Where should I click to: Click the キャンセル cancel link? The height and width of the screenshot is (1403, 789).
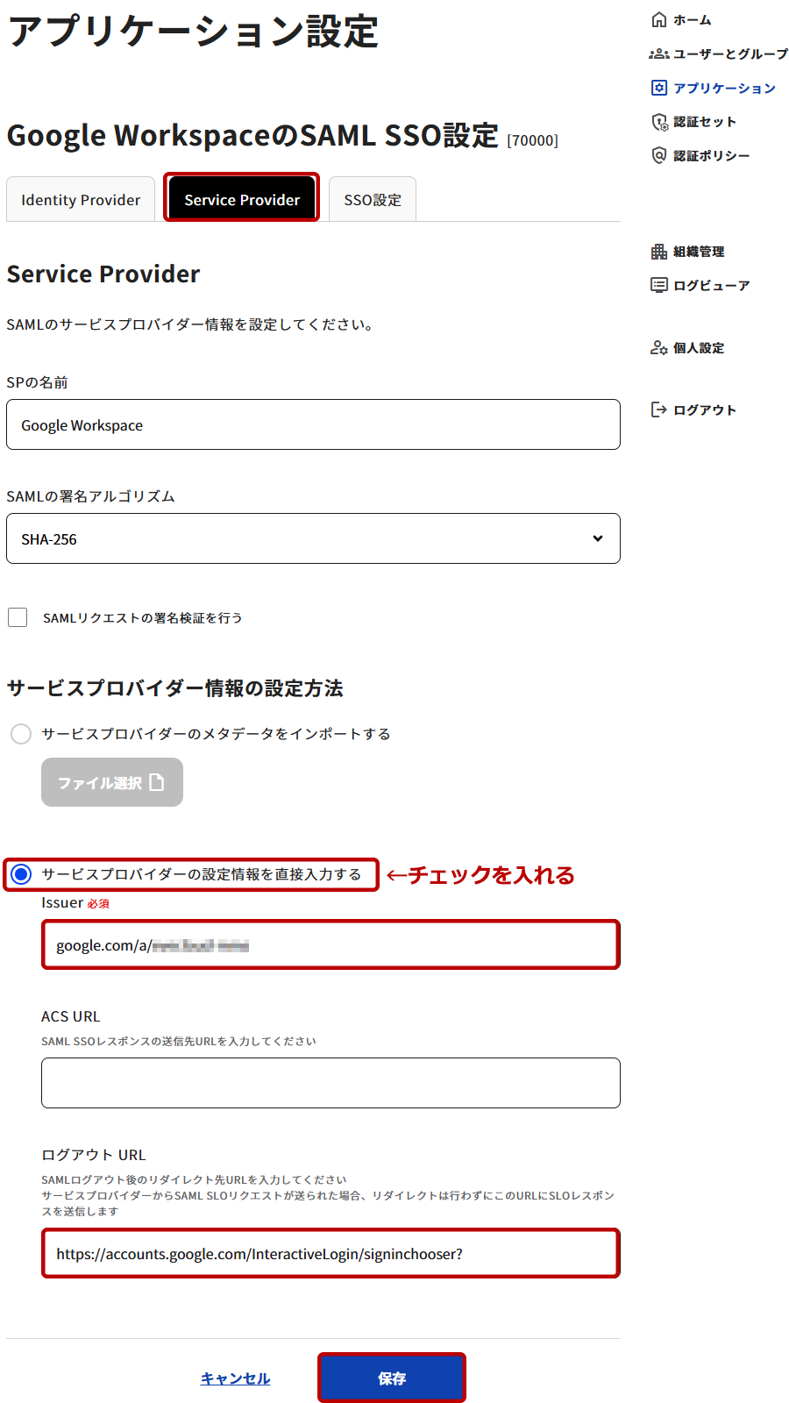click(x=235, y=1378)
